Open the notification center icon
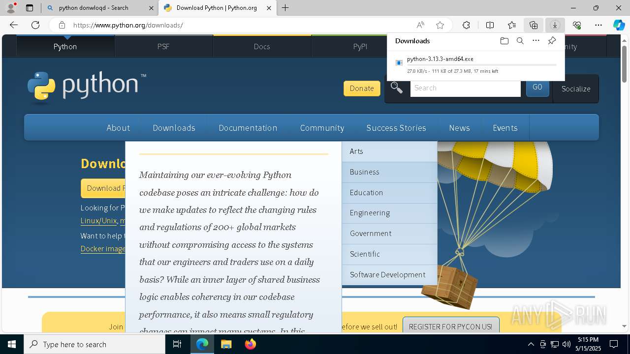This screenshot has width=630, height=354. point(614,344)
